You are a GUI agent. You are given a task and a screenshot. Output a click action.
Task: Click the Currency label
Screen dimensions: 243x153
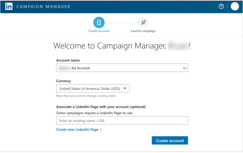coord(63,81)
